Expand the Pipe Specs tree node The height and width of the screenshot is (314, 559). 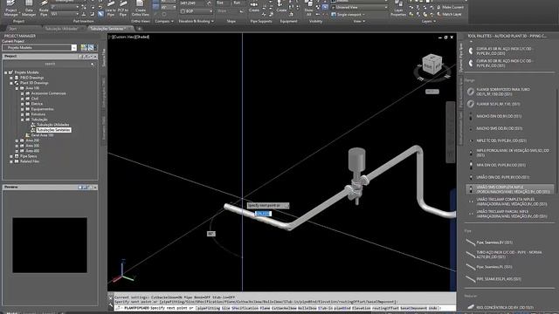coord(11,156)
